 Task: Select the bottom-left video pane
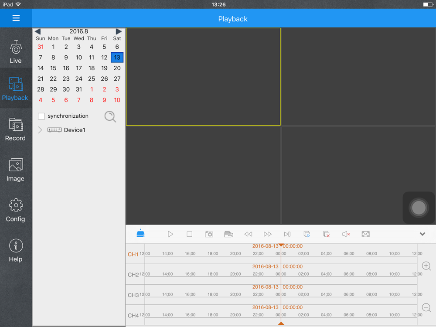tap(203, 175)
